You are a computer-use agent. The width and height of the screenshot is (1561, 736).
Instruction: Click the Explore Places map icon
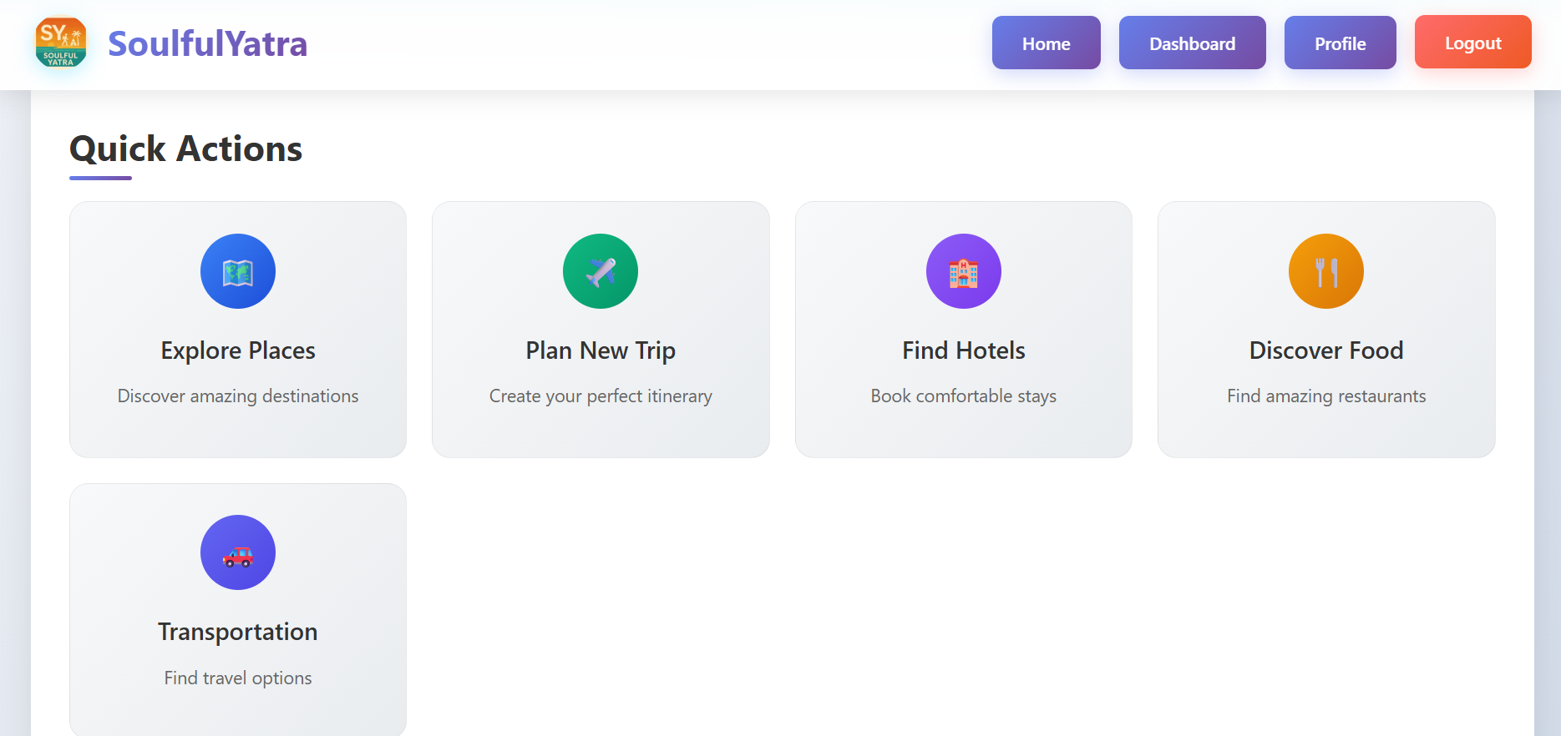tap(238, 271)
